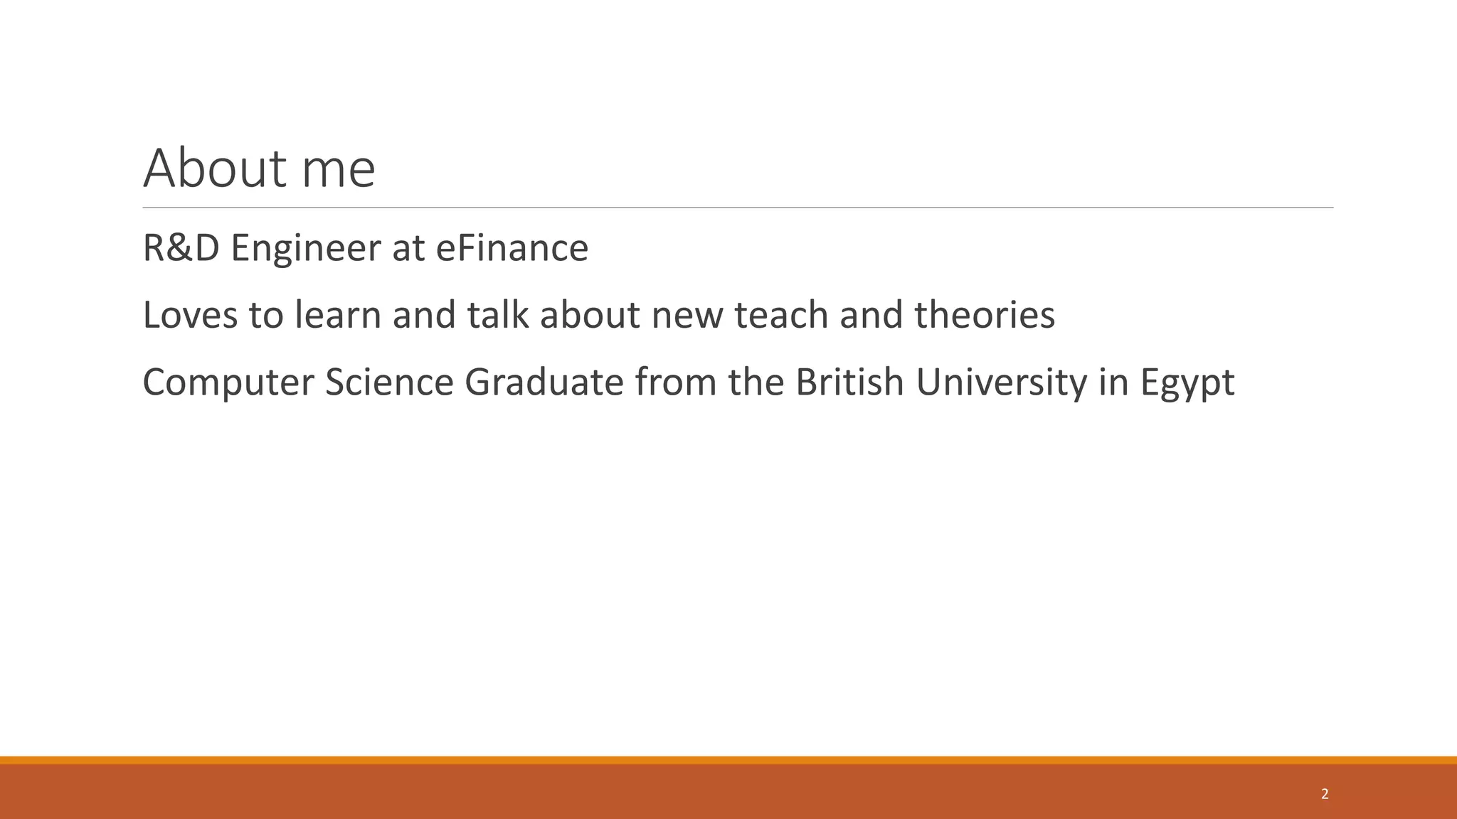Screen dimensions: 1457x819
Task: Click the horizontal divider line under the title
Action: (738, 208)
